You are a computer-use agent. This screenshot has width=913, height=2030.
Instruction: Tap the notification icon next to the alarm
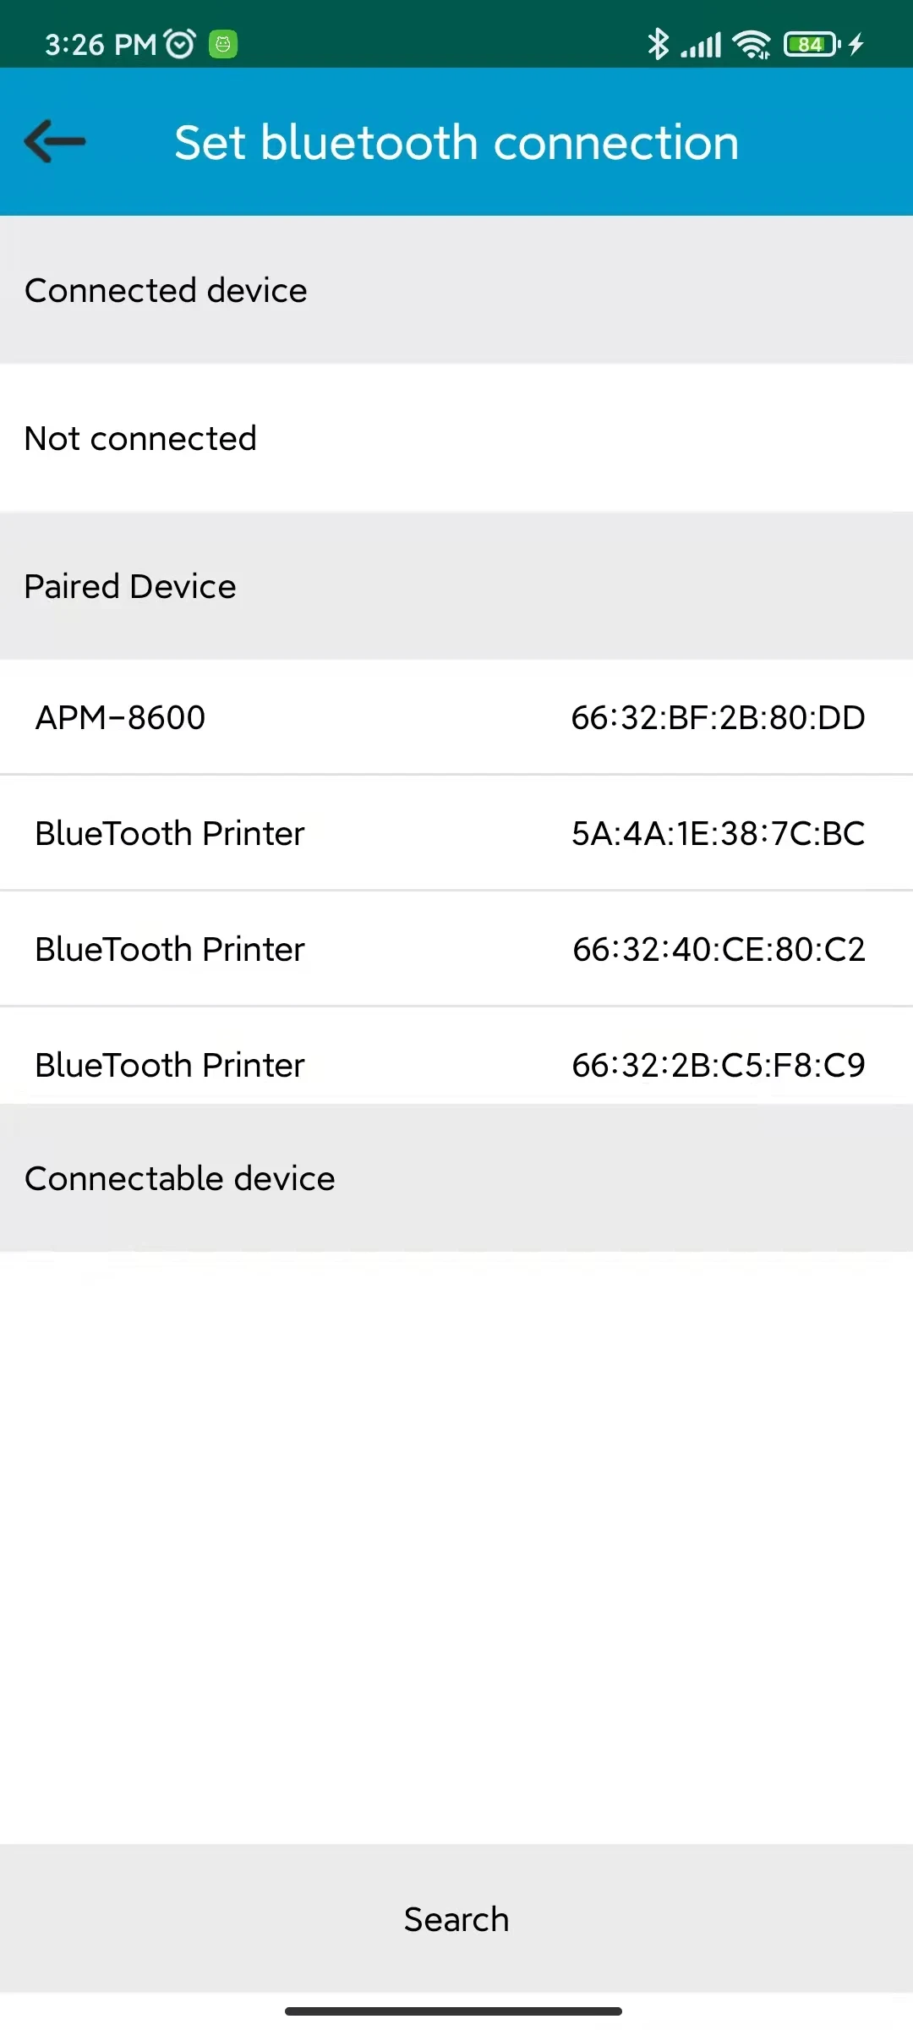223,43
